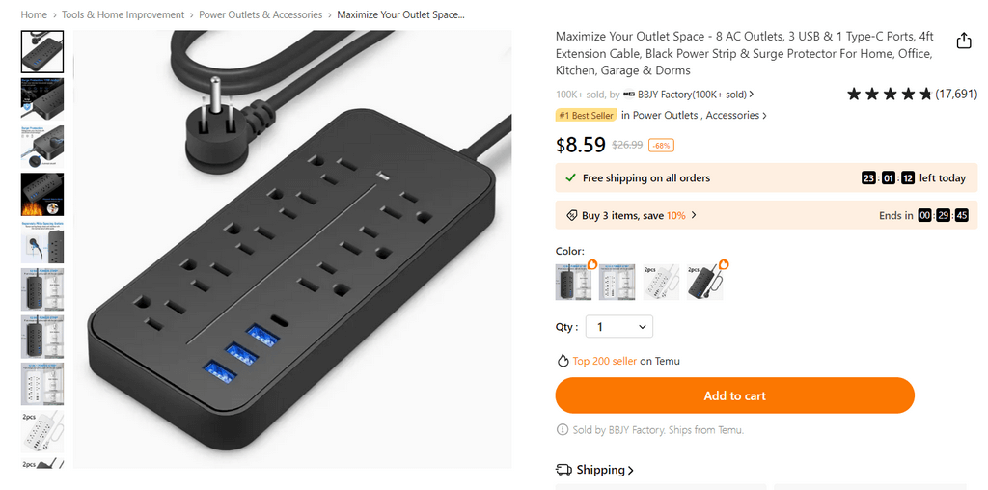This screenshot has height=490, width=988.
Task: Select the white 2pcs color option
Action: pos(661,282)
